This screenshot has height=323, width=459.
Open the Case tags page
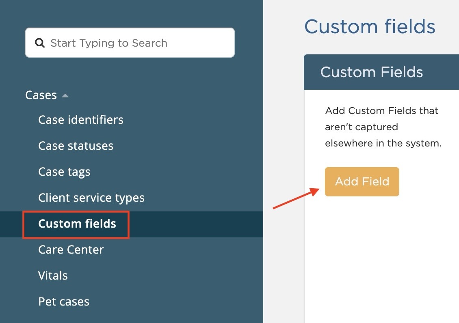click(x=64, y=172)
